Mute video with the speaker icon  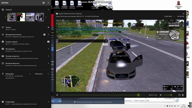(x=161, y=95)
